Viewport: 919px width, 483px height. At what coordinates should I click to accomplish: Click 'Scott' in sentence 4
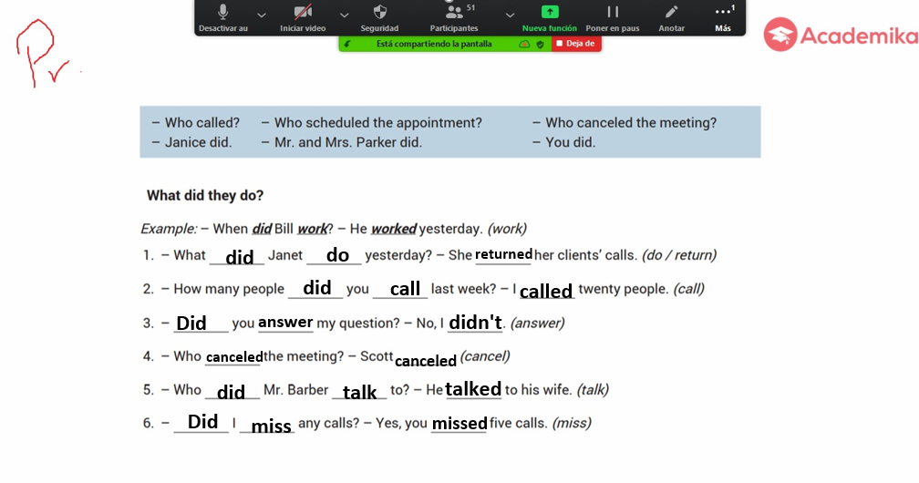tap(377, 356)
